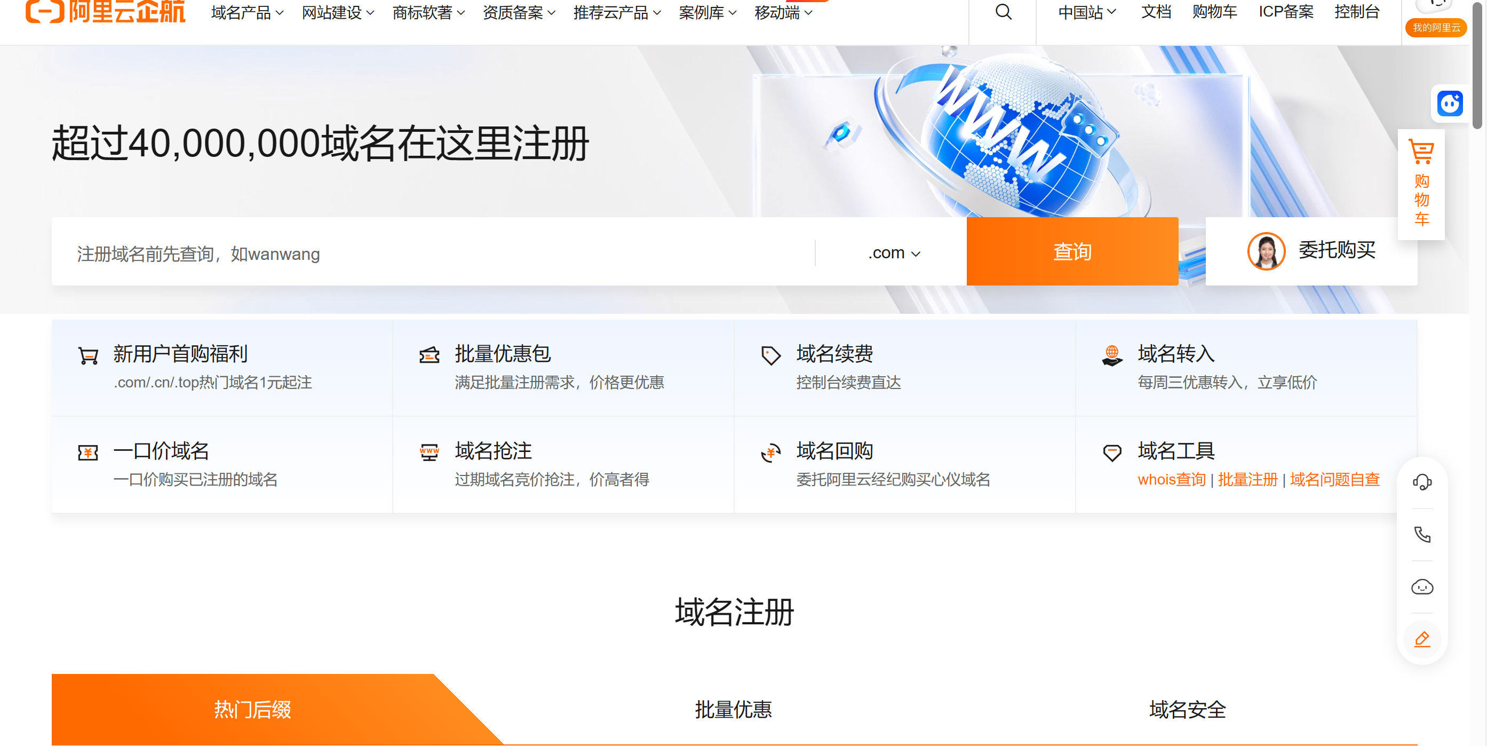Click the orange pencil feedback icon
Viewport: 1487px width, 746px height.
coord(1422,640)
